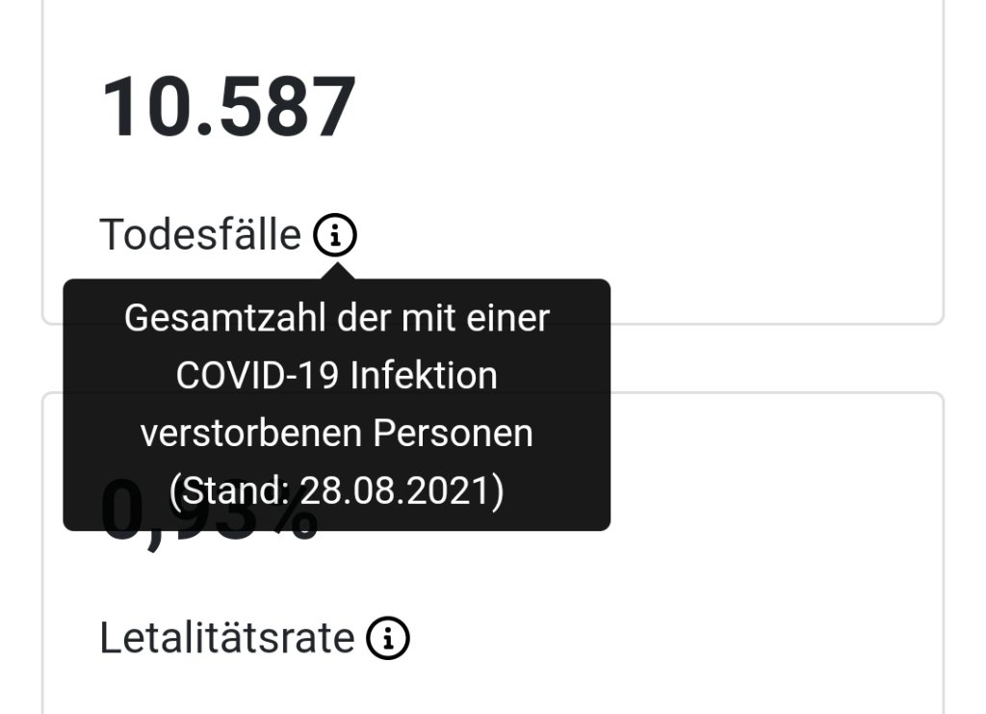Screen dimensions: 986x714
Task: Click the gap between the two cards
Action: click(770, 358)
